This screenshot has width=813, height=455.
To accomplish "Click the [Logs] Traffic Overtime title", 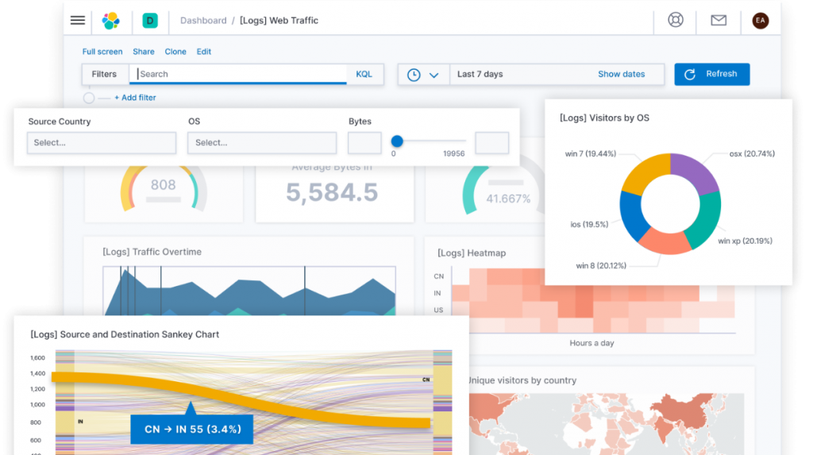I will 152,252.
